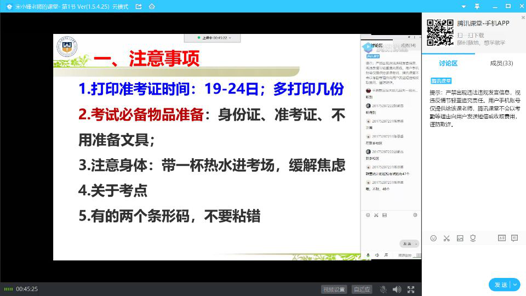Viewport: 526px width, 296px height.
Task: Click the scissors screenshot icon
Action: pos(447,238)
